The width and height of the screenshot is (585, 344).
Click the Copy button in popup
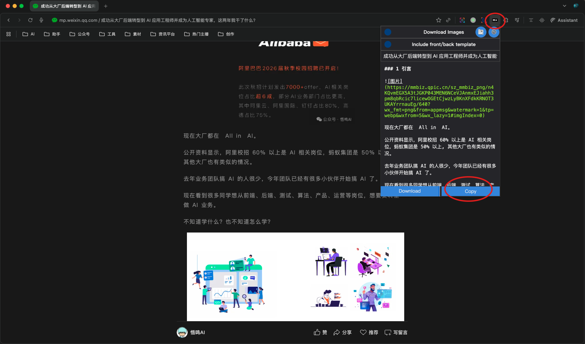tap(470, 192)
